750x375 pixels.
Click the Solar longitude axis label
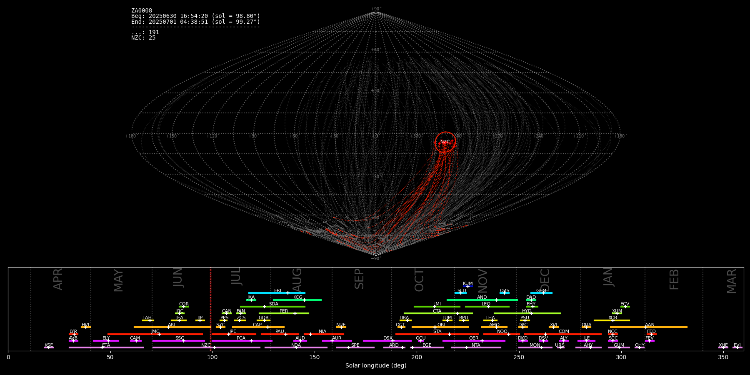(x=376, y=366)
